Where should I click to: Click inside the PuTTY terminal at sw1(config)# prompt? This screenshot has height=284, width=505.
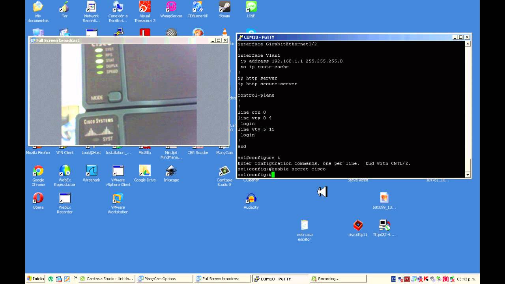[x=273, y=175]
